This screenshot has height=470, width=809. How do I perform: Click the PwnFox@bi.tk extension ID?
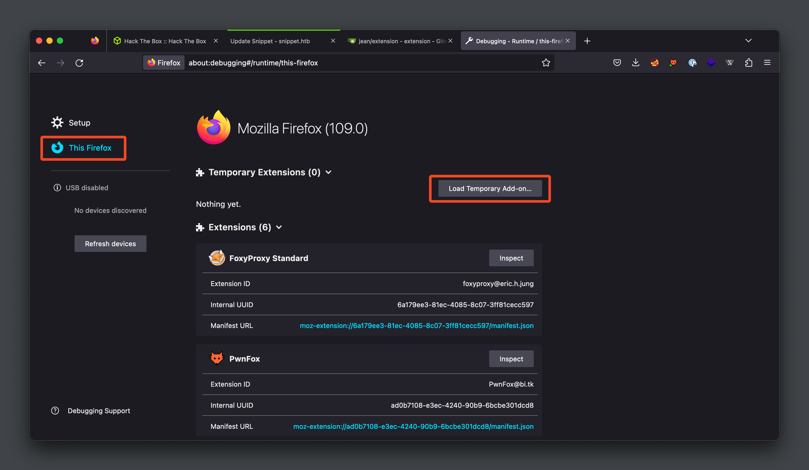tap(511, 384)
